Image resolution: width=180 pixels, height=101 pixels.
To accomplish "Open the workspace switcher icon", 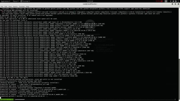I will (166, 1).
